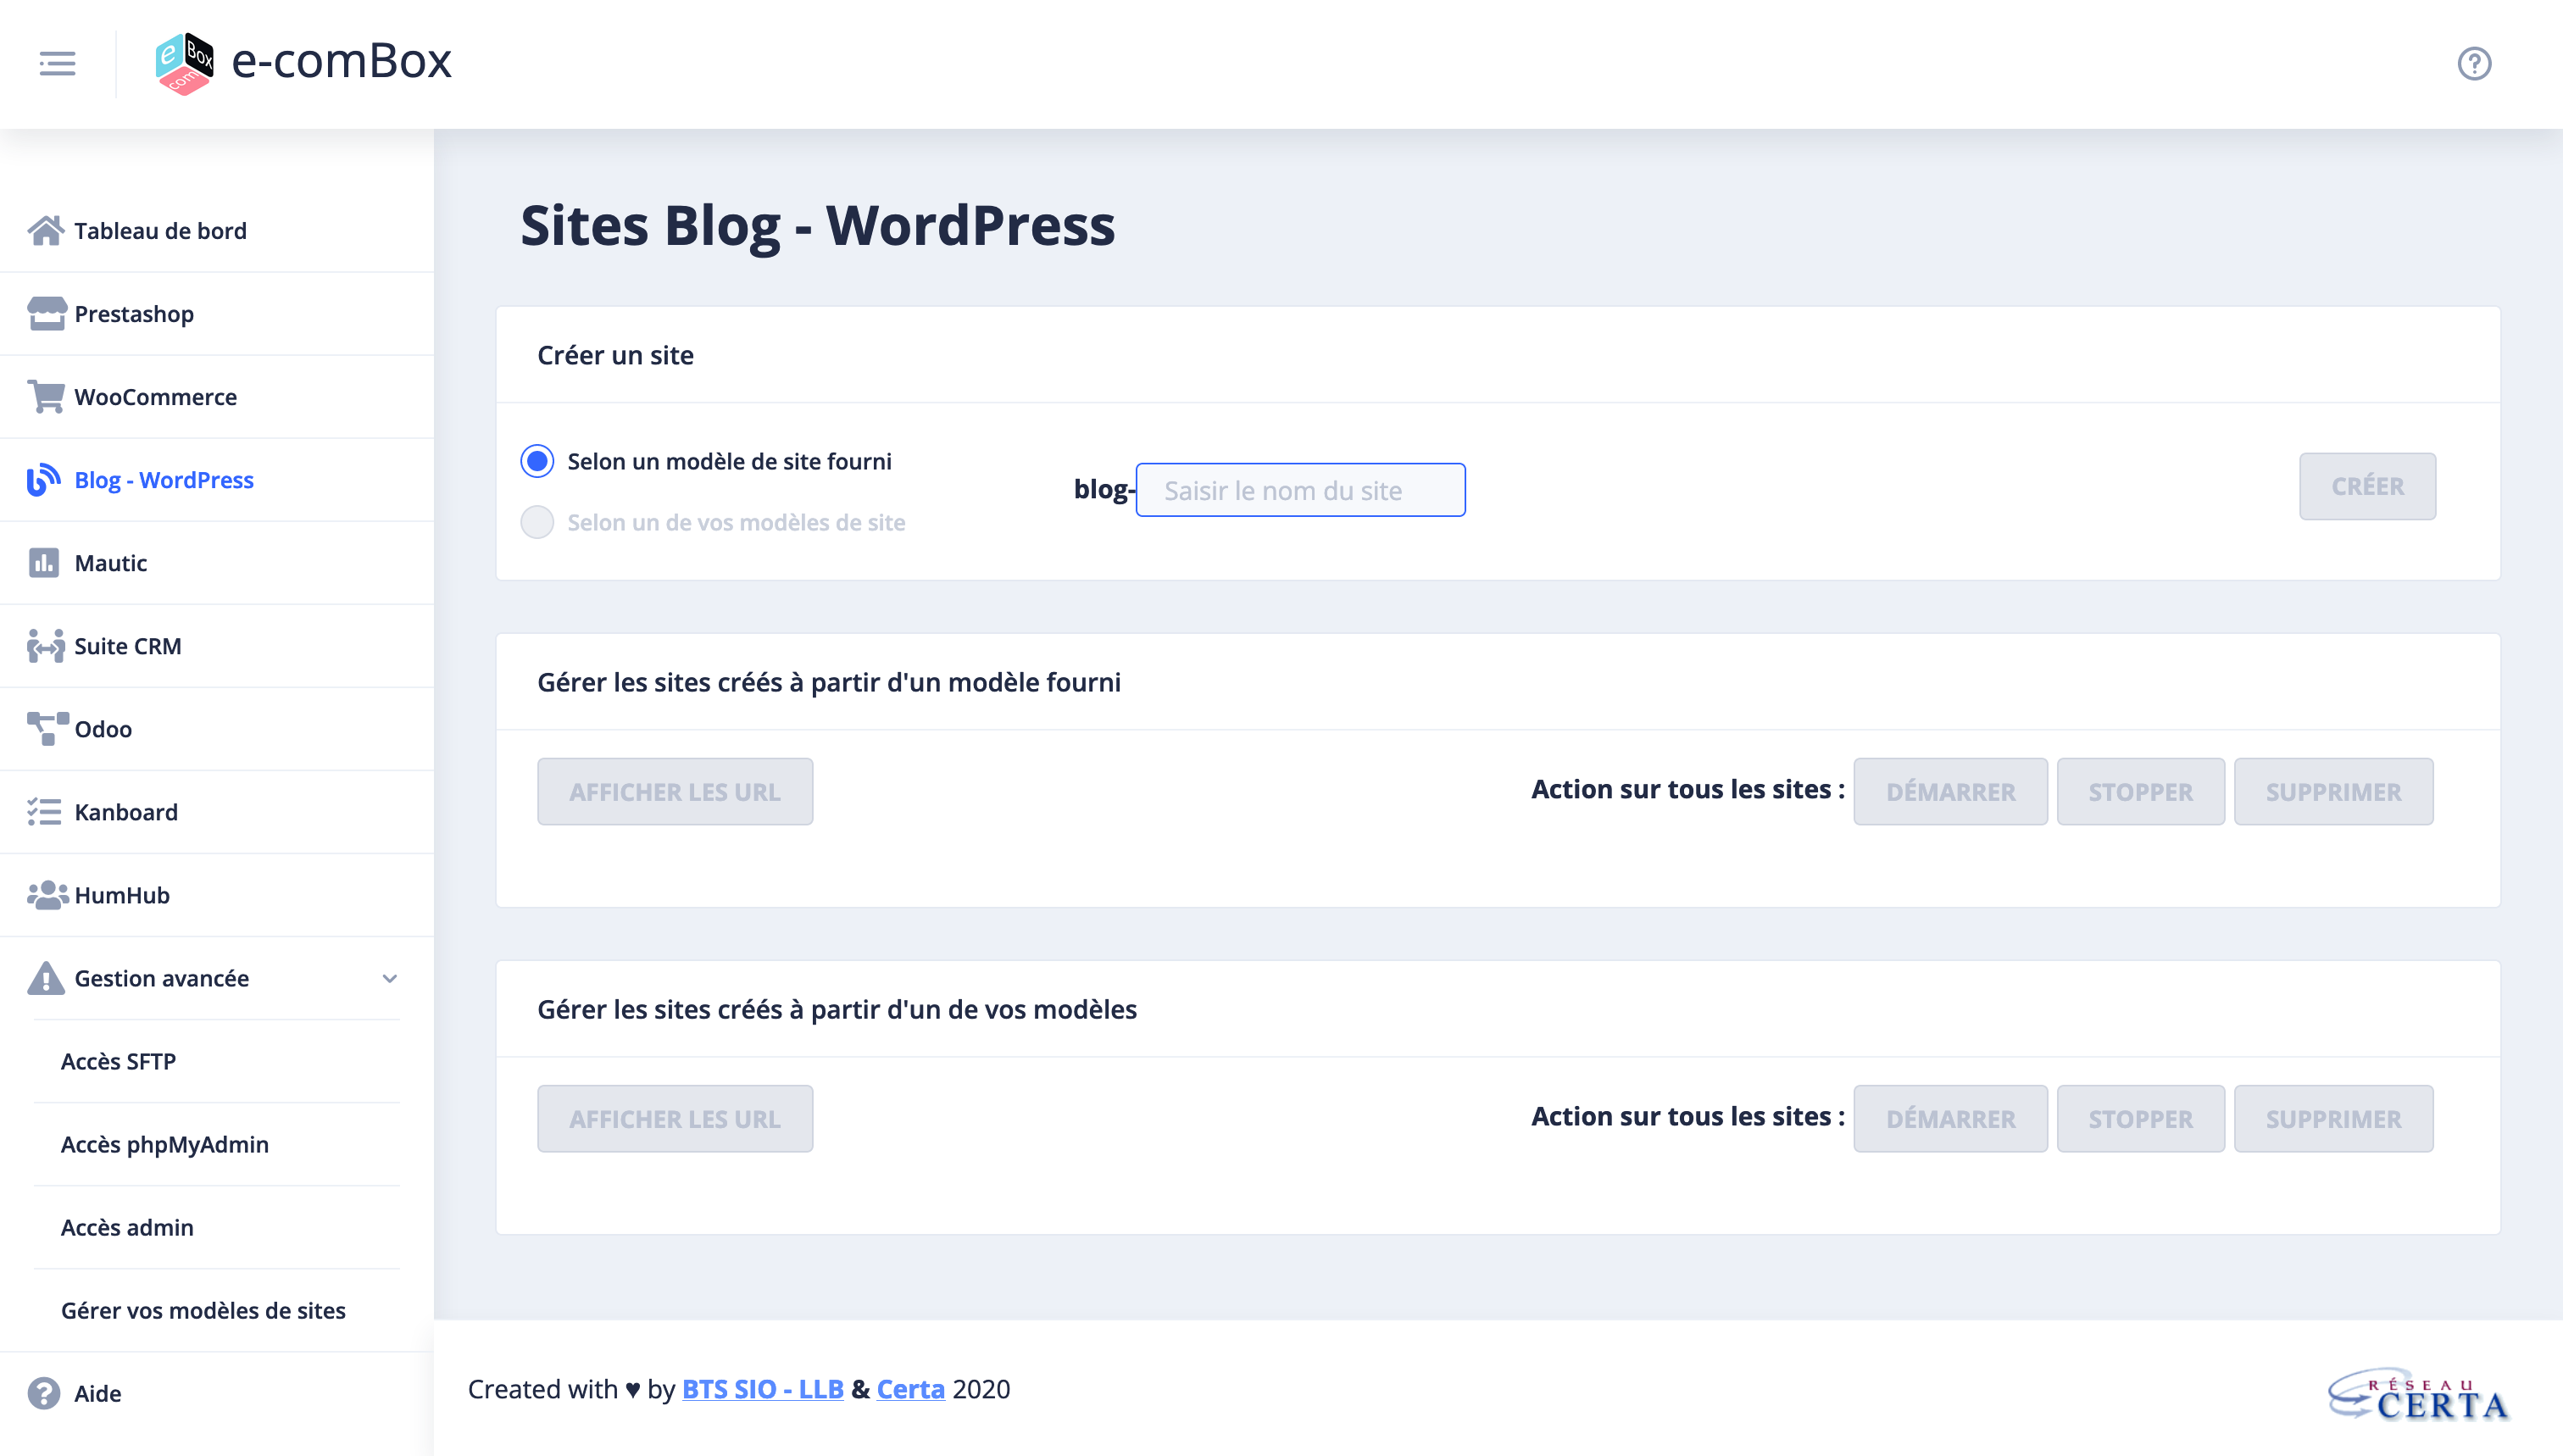2563x1456 pixels.
Task: Click the Blog - WordPress blog icon
Action: pos(44,480)
